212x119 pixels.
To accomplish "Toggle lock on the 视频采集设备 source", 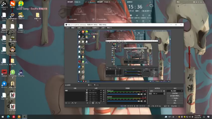I will (x=104, y=93).
